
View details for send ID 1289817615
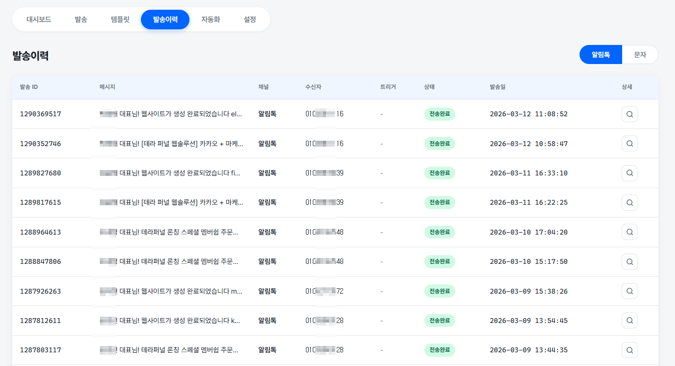click(629, 202)
